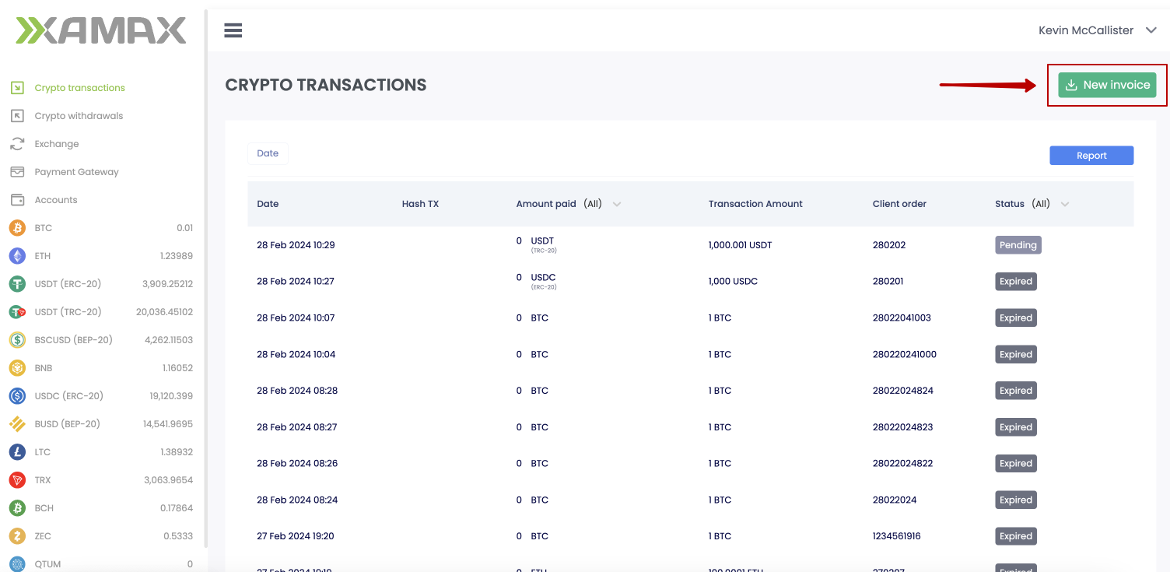Click the sidebar vertical scrollbar
1170x572 pixels.
click(x=205, y=277)
